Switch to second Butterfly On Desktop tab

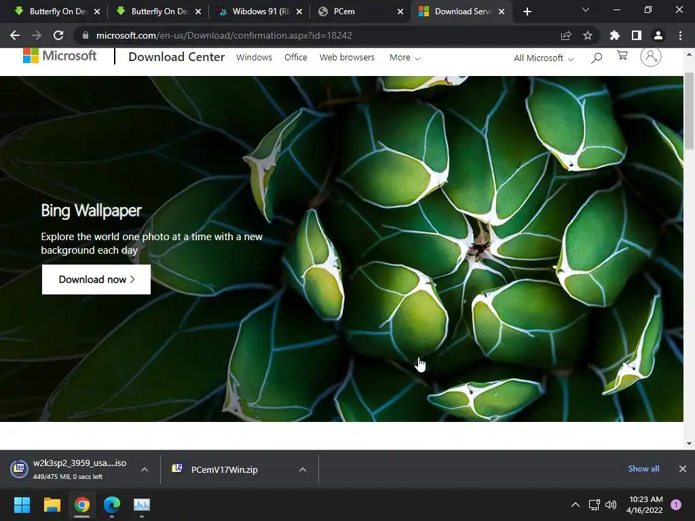coord(158,12)
